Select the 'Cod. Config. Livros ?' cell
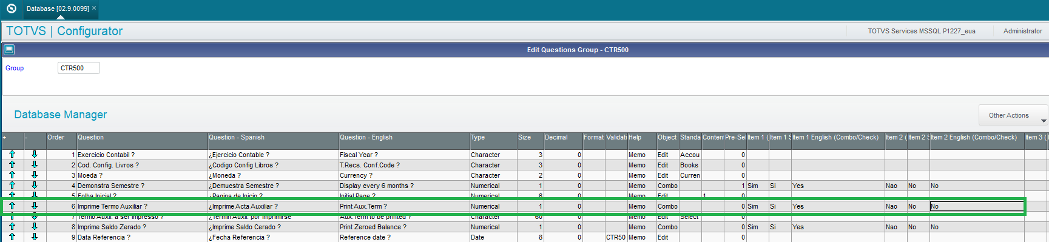 142,165
